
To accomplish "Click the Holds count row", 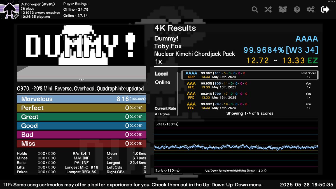I will click(36, 154).
